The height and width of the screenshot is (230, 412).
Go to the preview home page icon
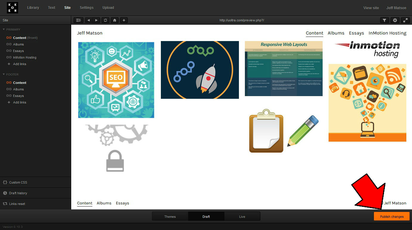[114, 20]
